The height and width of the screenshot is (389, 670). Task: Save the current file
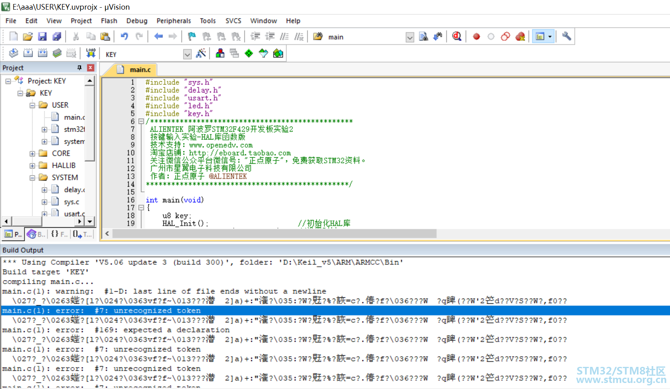[x=42, y=37]
